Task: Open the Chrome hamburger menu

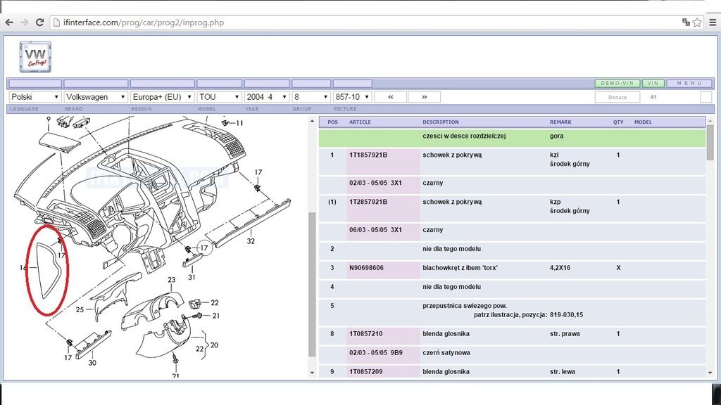Action: pos(713,22)
